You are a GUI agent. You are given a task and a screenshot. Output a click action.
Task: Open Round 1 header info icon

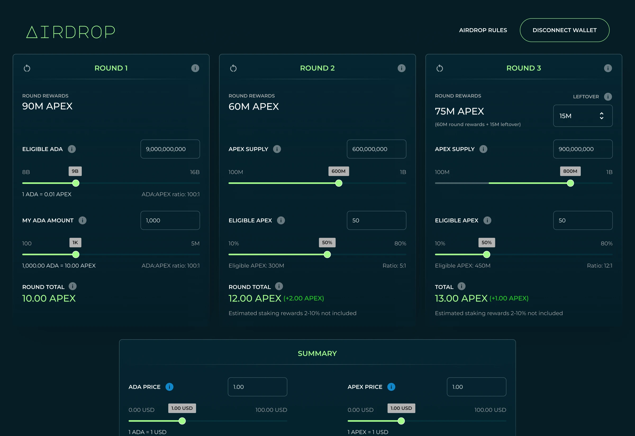tap(195, 68)
